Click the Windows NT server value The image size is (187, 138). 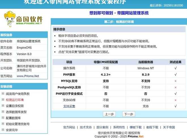coord(146,68)
